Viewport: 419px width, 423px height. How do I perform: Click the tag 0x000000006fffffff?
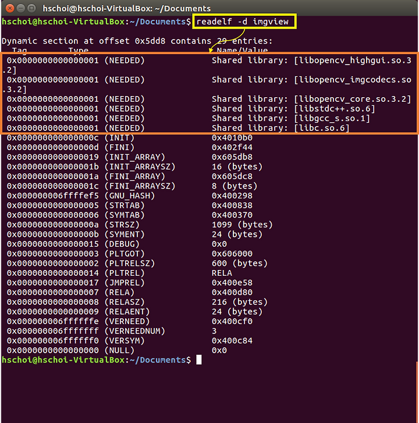click(53, 331)
